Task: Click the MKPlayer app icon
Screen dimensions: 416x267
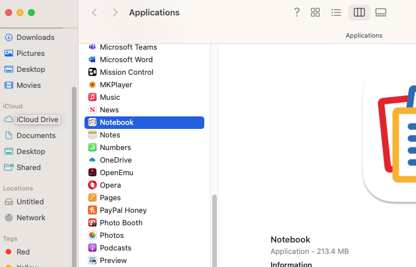Action: pos(92,84)
